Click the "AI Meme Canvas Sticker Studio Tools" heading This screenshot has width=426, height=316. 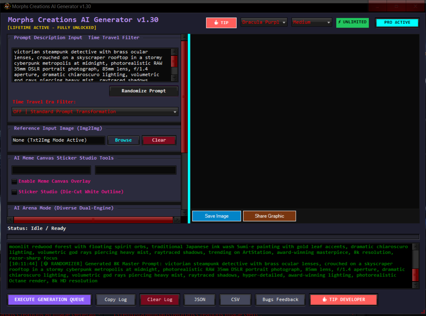point(64,158)
